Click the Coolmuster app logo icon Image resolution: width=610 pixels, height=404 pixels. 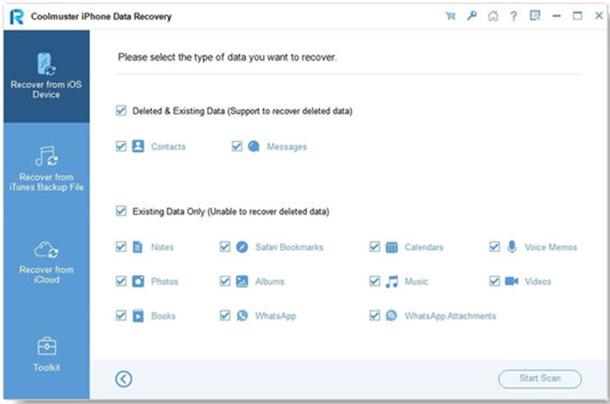[x=16, y=16]
